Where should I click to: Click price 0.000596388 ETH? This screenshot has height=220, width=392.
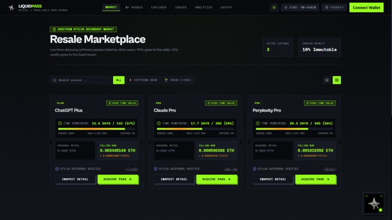click(216, 151)
